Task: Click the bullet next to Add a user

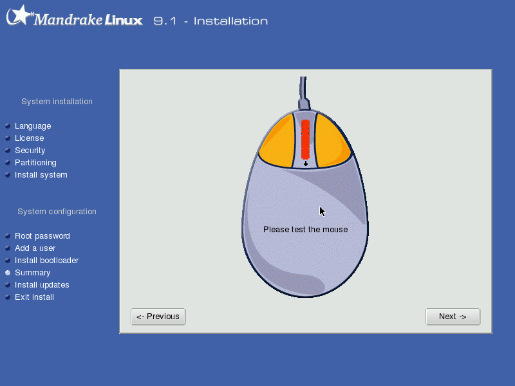Action: [x=8, y=248]
